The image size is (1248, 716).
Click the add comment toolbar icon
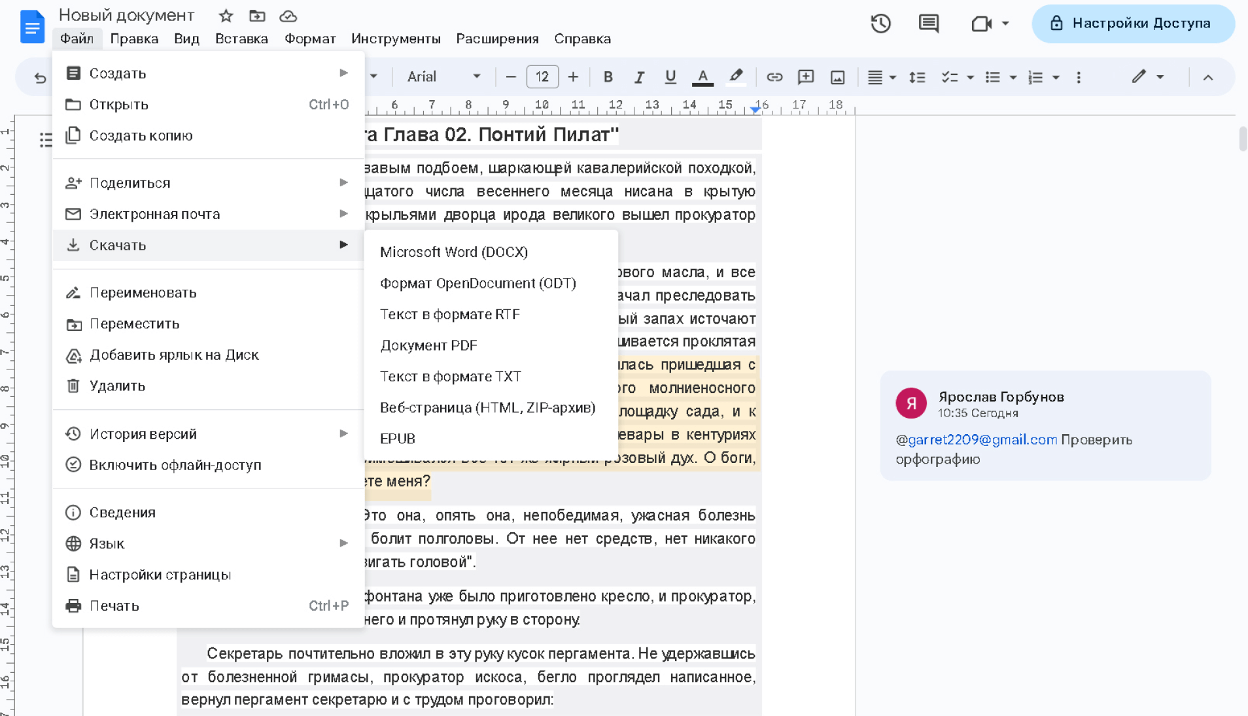pos(806,77)
